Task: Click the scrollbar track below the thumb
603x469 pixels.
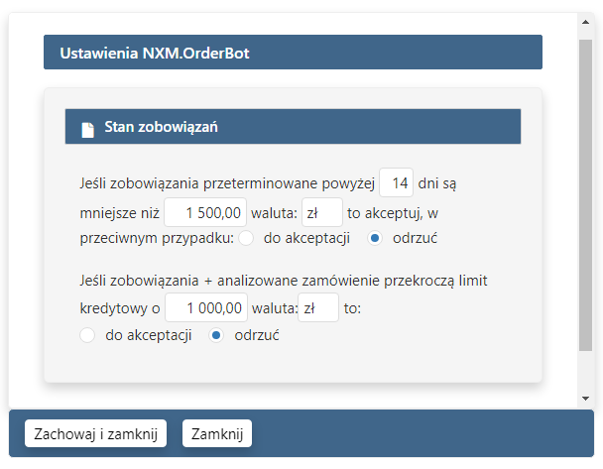Action: click(x=585, y=372)
